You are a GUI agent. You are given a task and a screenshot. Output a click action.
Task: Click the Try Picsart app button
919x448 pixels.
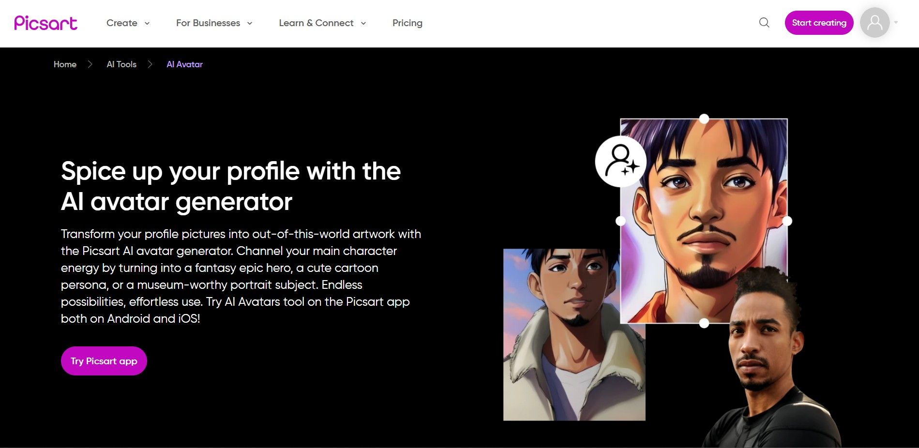point(104,361)
